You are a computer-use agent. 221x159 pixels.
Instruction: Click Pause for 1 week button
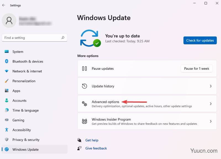tap(196, 68)
